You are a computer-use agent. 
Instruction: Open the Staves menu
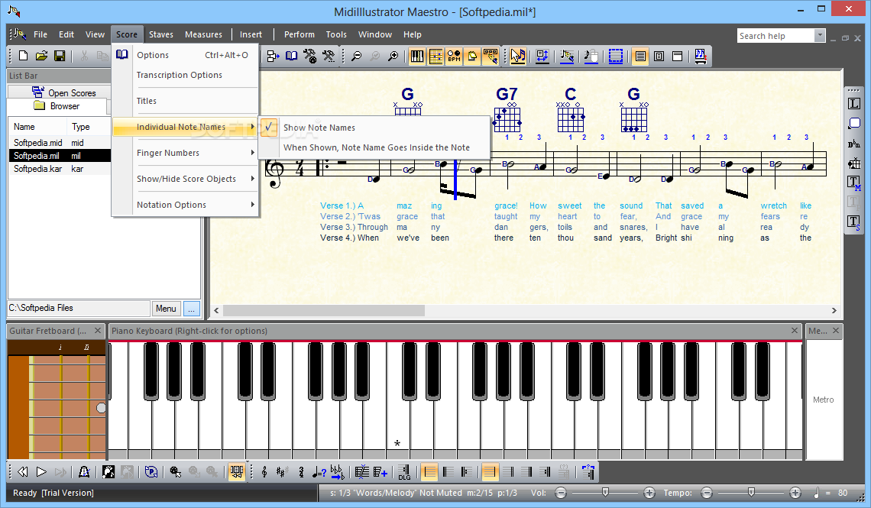click(161, 34)
